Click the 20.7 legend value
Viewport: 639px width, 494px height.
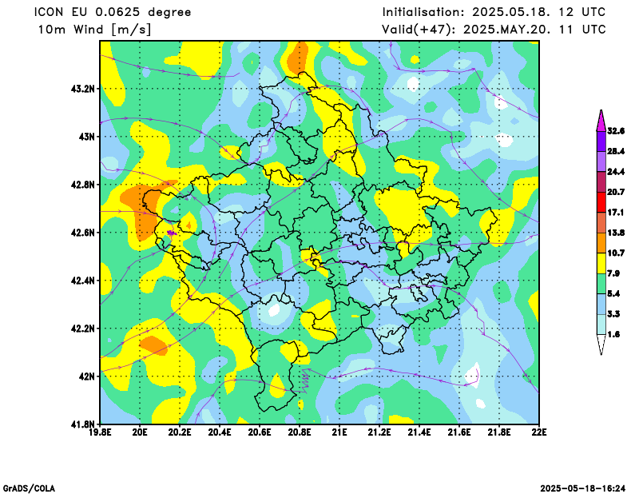pyautogui.click(x=616, y=192)
